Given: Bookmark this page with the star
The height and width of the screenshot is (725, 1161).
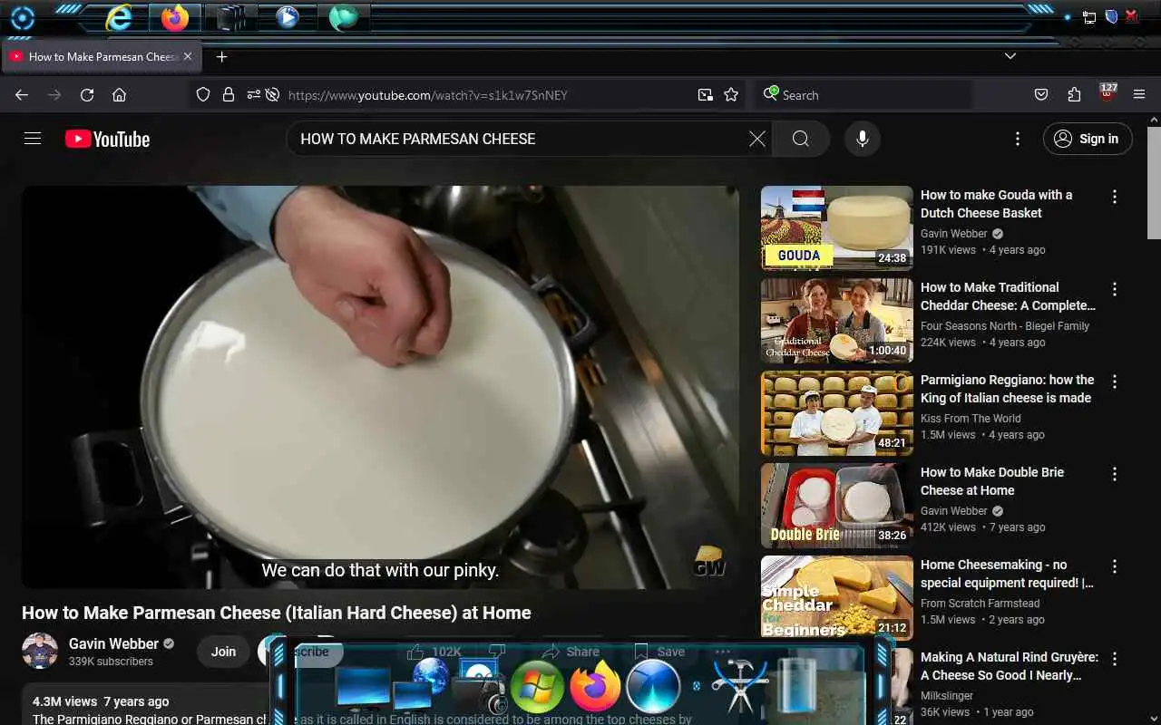Looking at the screenshot, I should coord(731,95).
